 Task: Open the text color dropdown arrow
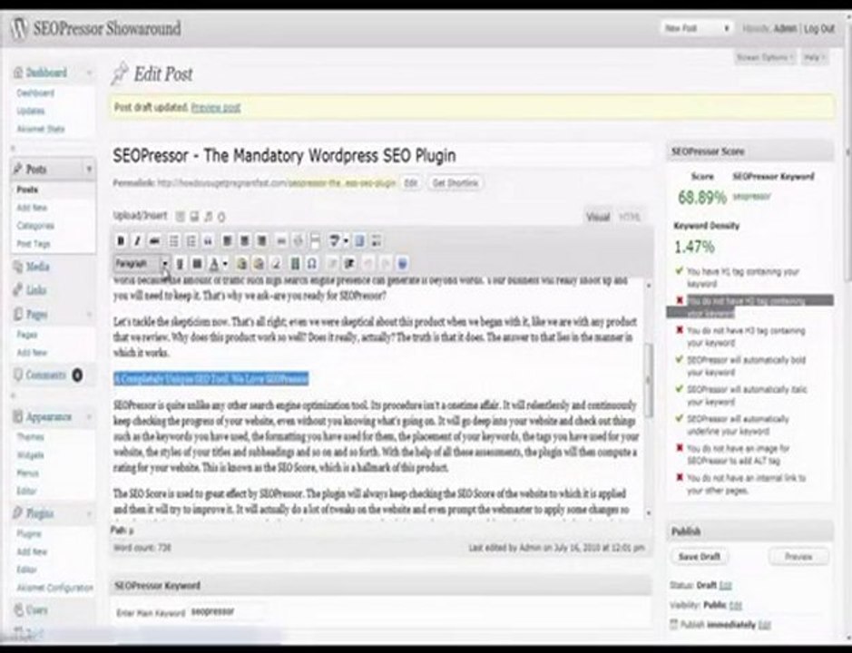(226, 264)
